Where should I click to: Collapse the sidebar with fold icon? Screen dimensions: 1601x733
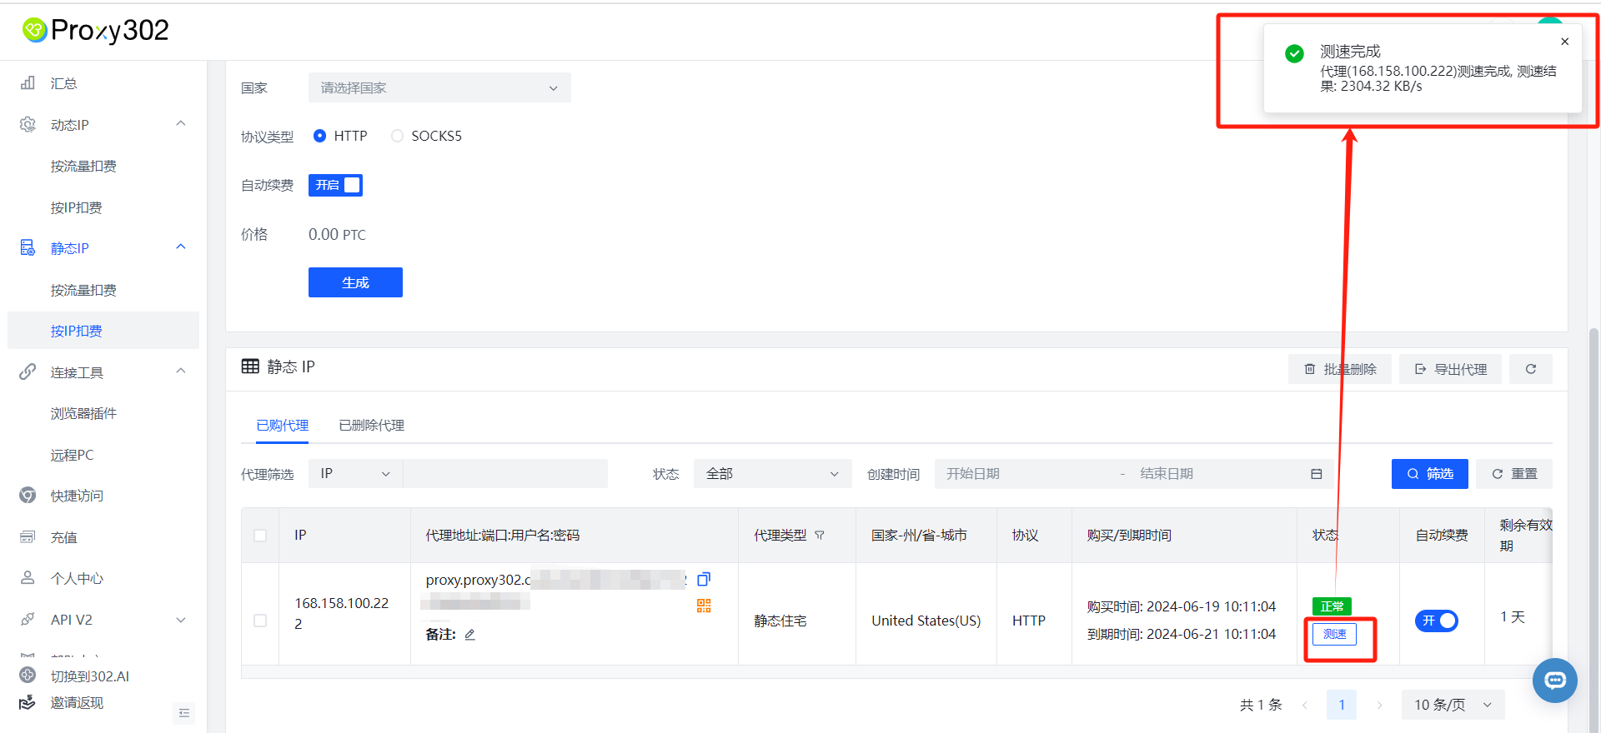coord(184,713)
